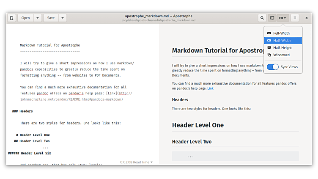The image size is (318, 179).
Task: Click the Link hyperlink in the preview
Action: pyautogui.click(x=210, y=88)
